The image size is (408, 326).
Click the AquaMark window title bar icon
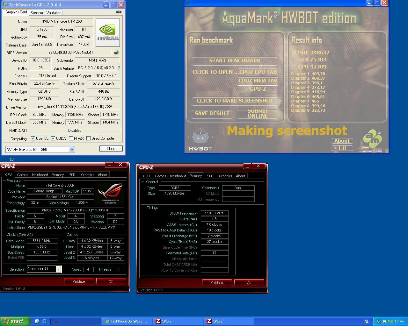pyautogui.click(x=188, y=3)
